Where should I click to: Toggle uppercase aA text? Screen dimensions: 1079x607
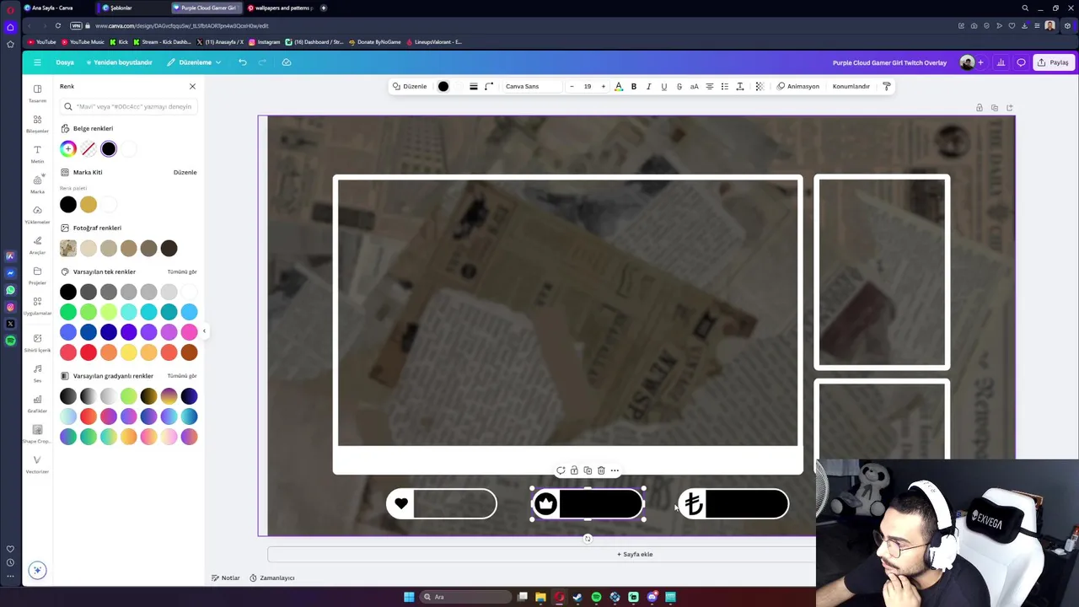[694, 86]
